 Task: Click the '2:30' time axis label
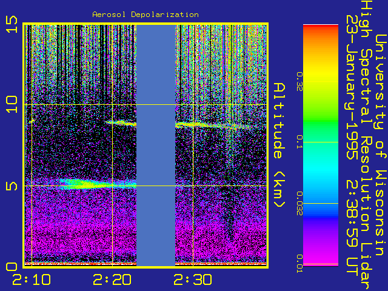(193, 280)
